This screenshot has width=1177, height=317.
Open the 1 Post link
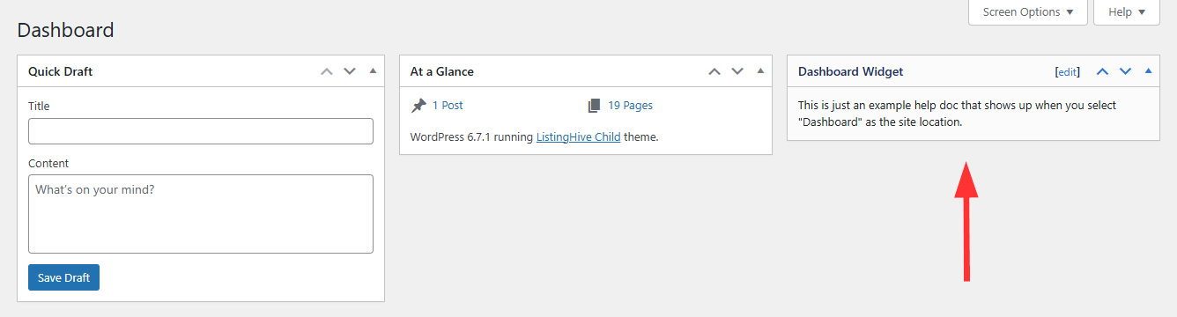tap(448, 106)
